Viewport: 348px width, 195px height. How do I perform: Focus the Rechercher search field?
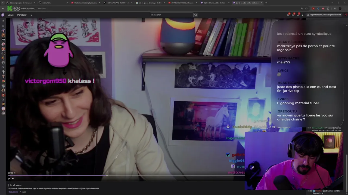[172, 15]
